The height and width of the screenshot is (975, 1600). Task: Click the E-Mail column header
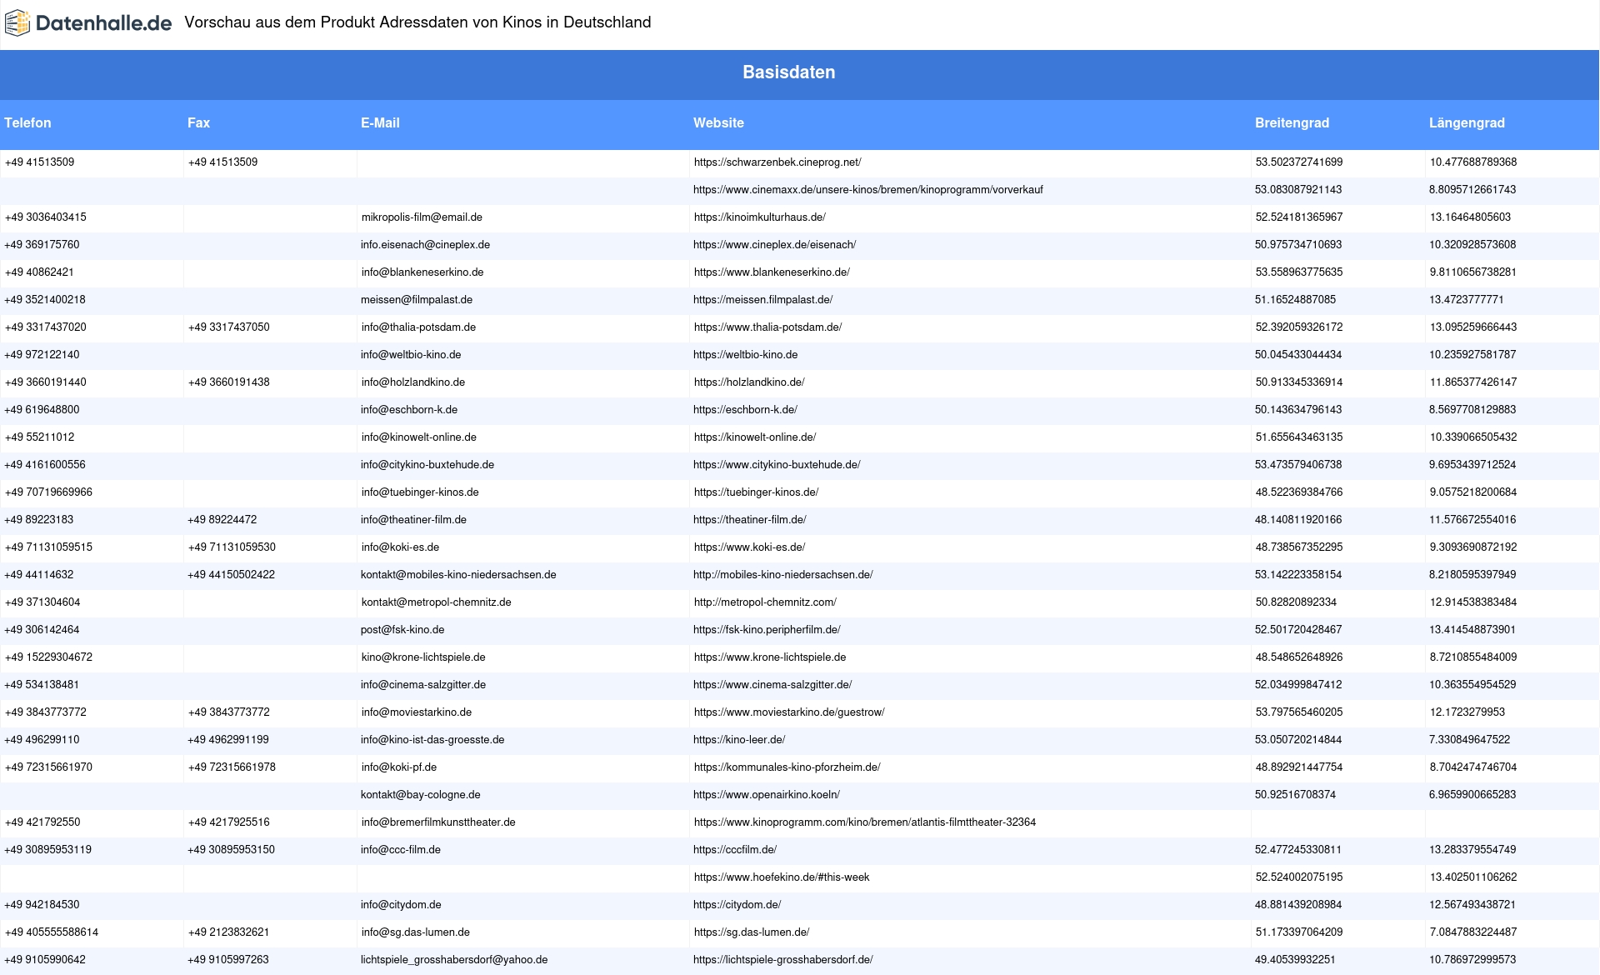coord(380,122)
